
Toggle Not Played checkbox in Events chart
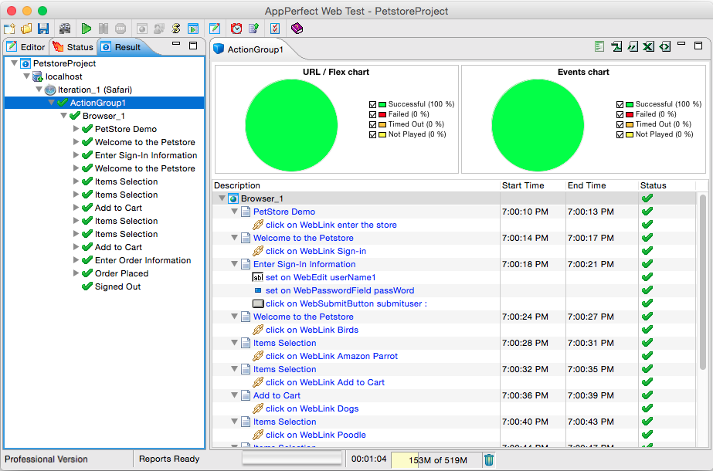click(x=620, y=134)
